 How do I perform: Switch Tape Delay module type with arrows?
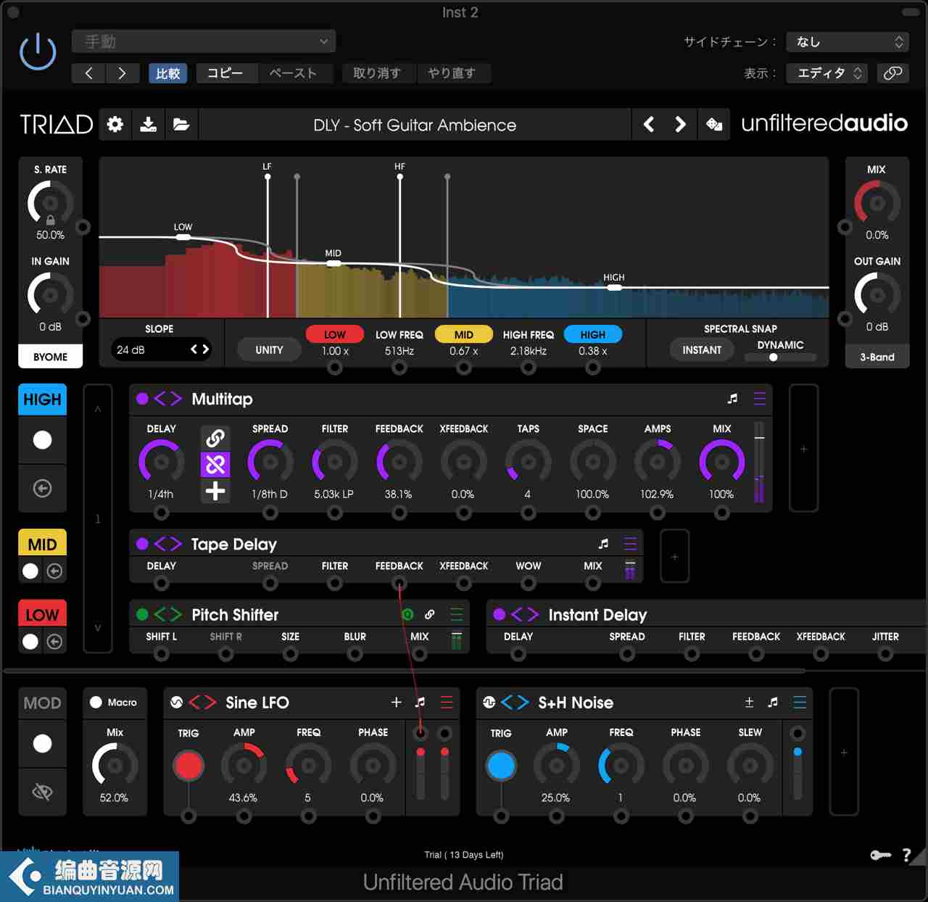point(167,543)
